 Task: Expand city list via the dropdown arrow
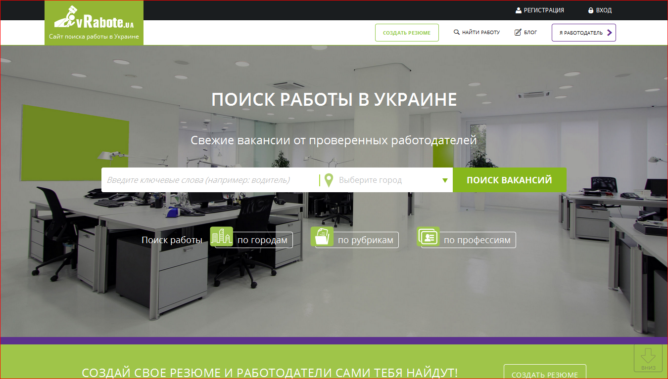coord(445,180)
